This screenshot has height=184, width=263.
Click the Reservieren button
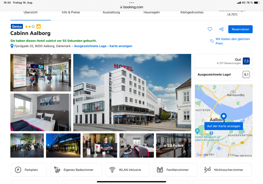(240, 29)
